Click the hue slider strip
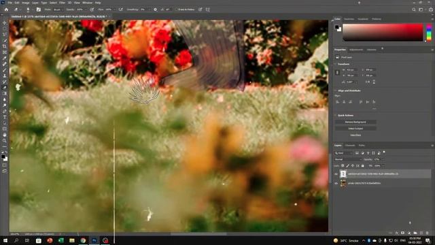 point(429,33)
